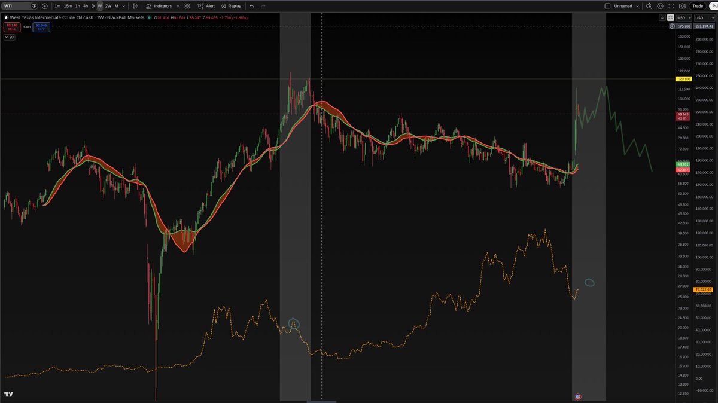The height and width of the screenshot is (403, 718).
Task: Select the 4h timeframe
Action: [x=86, y=6]
